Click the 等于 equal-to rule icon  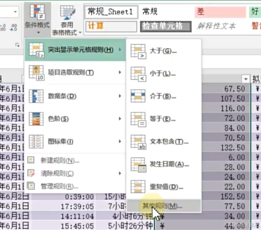[x=139, y=119]
